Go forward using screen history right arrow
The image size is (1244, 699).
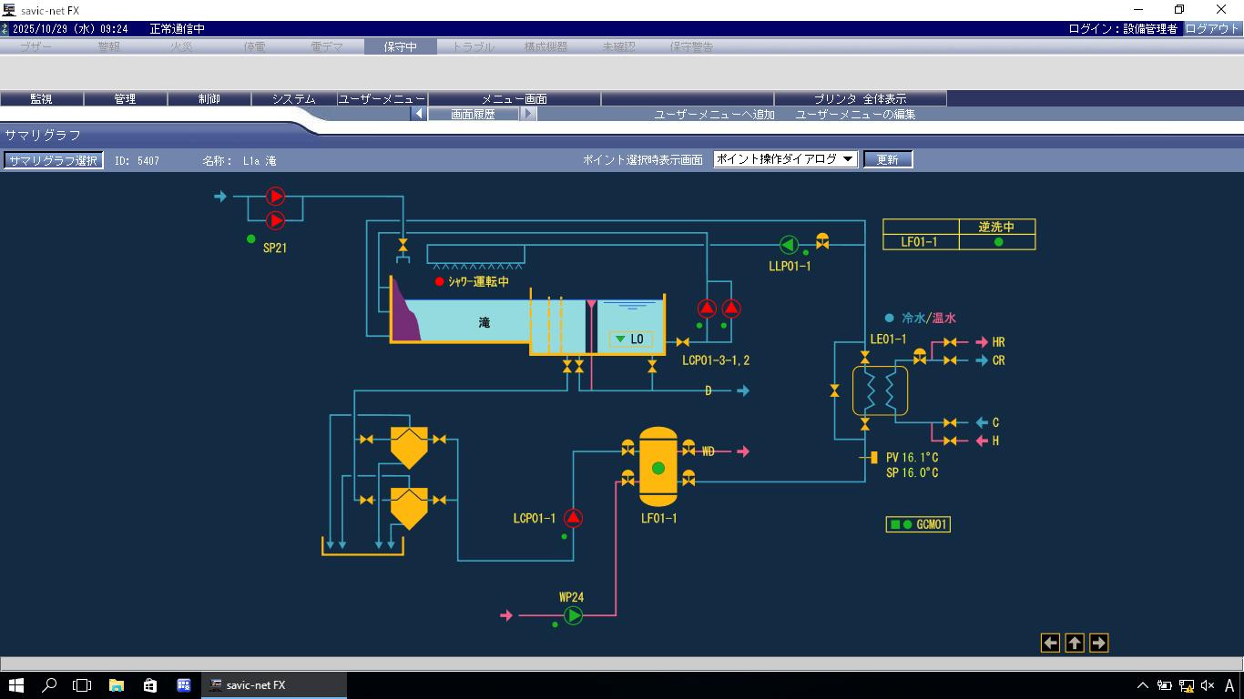(528, 115)
